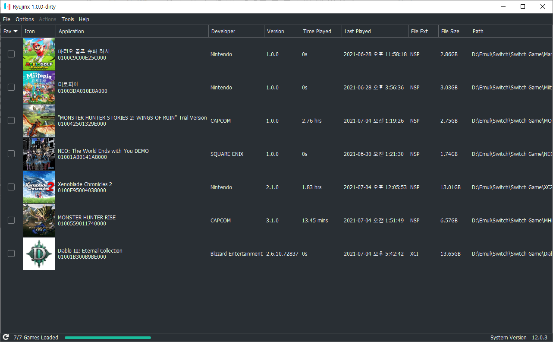Click the 1.83 hrs time played cell

[311, 187]
